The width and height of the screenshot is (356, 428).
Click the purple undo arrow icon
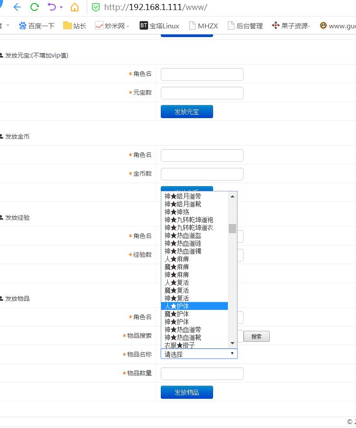(x=52, y=7)
